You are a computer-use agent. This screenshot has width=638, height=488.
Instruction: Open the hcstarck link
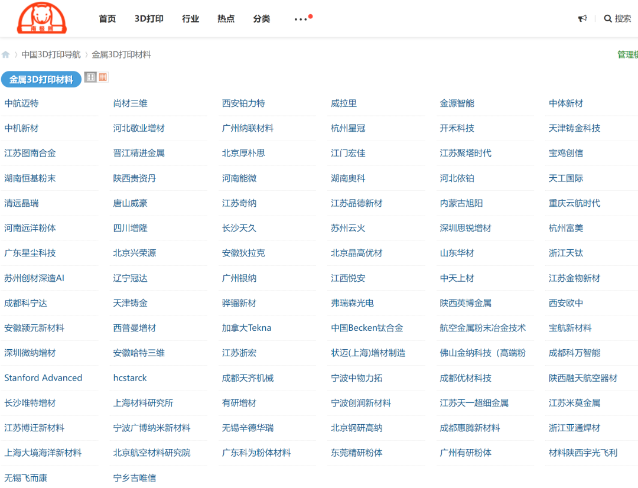pos(130,378)
